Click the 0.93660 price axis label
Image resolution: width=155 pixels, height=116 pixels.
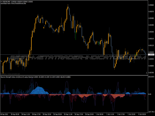[151, 5]
